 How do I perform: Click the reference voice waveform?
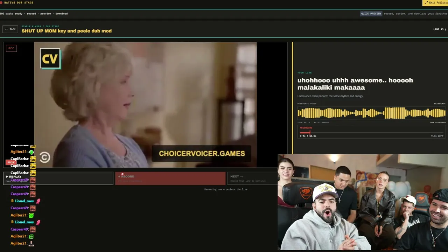point(371,113)
